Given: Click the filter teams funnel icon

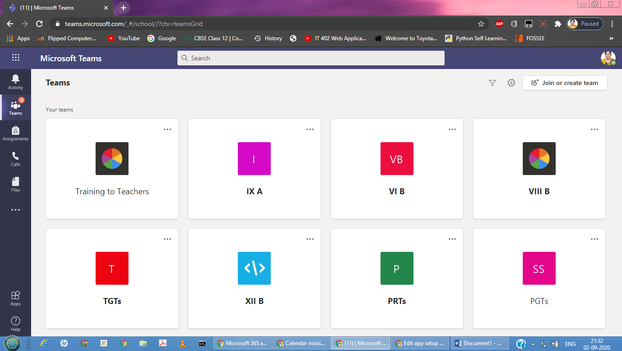Looking at the screenshot, I should pyautogui.click(x=492, y=83).
